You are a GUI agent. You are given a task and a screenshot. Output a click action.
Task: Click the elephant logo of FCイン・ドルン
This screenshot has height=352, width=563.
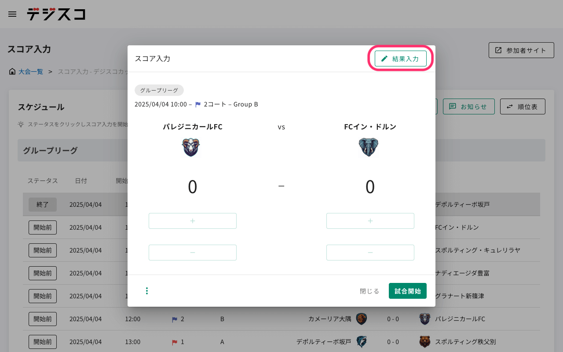pyautogui.click(x=369, y=147)
